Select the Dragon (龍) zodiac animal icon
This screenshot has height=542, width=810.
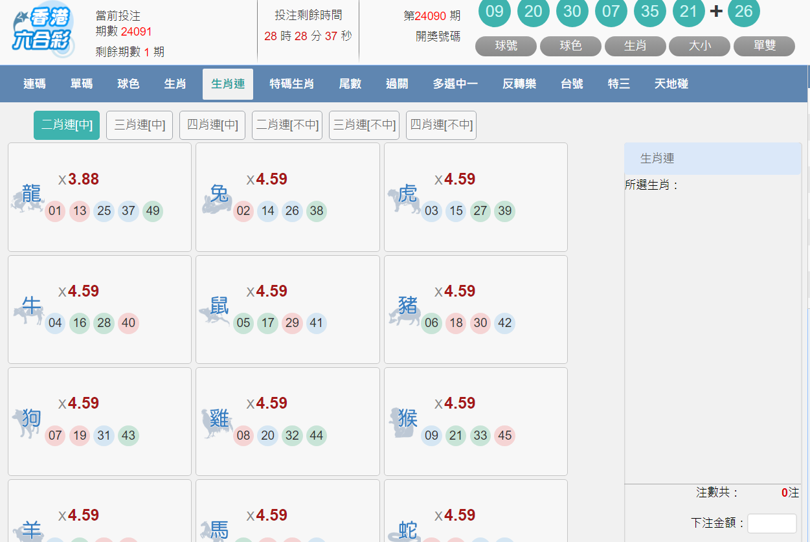[28, 197]
